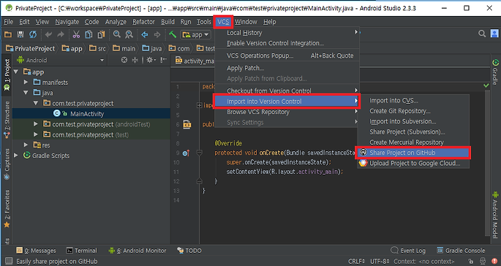Click the user account avatar icon

(x=494, y=33)
